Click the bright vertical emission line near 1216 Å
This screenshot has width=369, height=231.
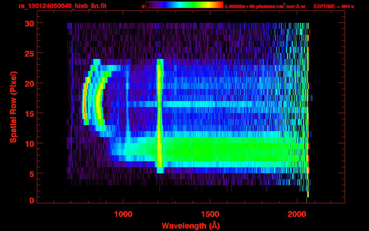(160, 116)
